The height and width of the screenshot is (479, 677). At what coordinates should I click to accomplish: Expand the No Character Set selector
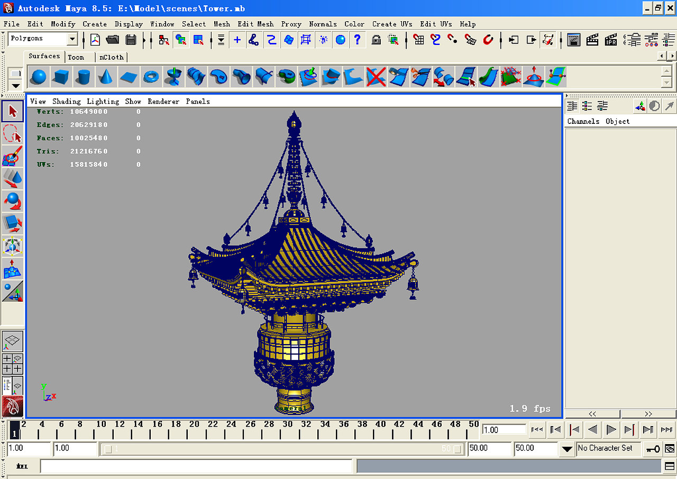coord(609,449)
